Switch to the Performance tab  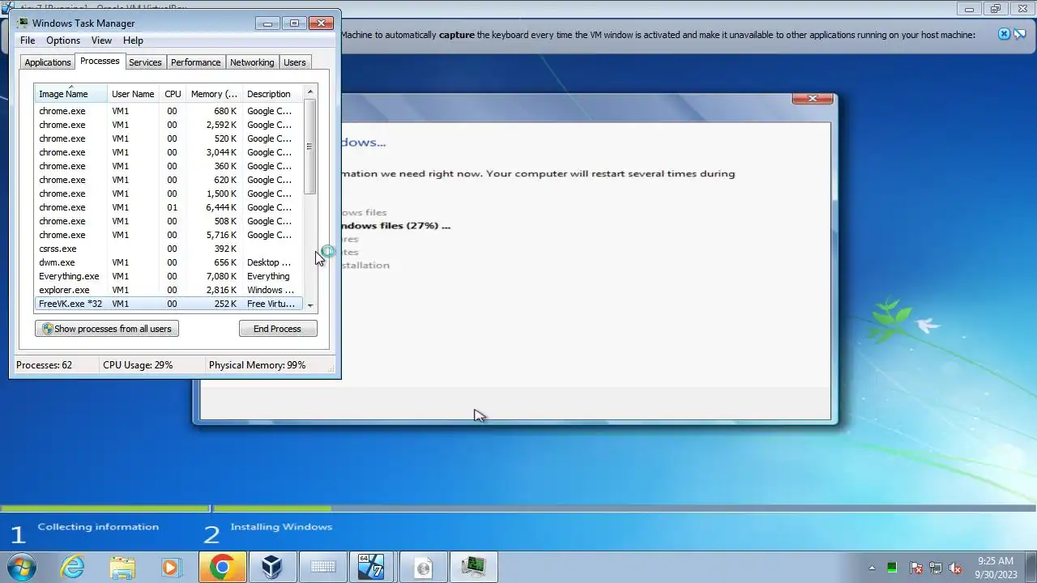pyautogui.click(x=195, y=62)
